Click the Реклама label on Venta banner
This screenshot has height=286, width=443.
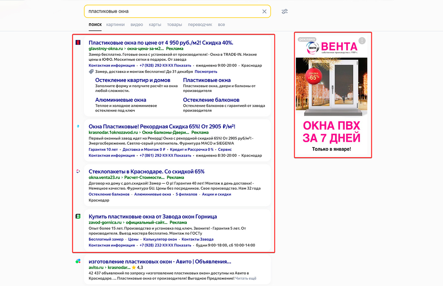tap(308, 39)
